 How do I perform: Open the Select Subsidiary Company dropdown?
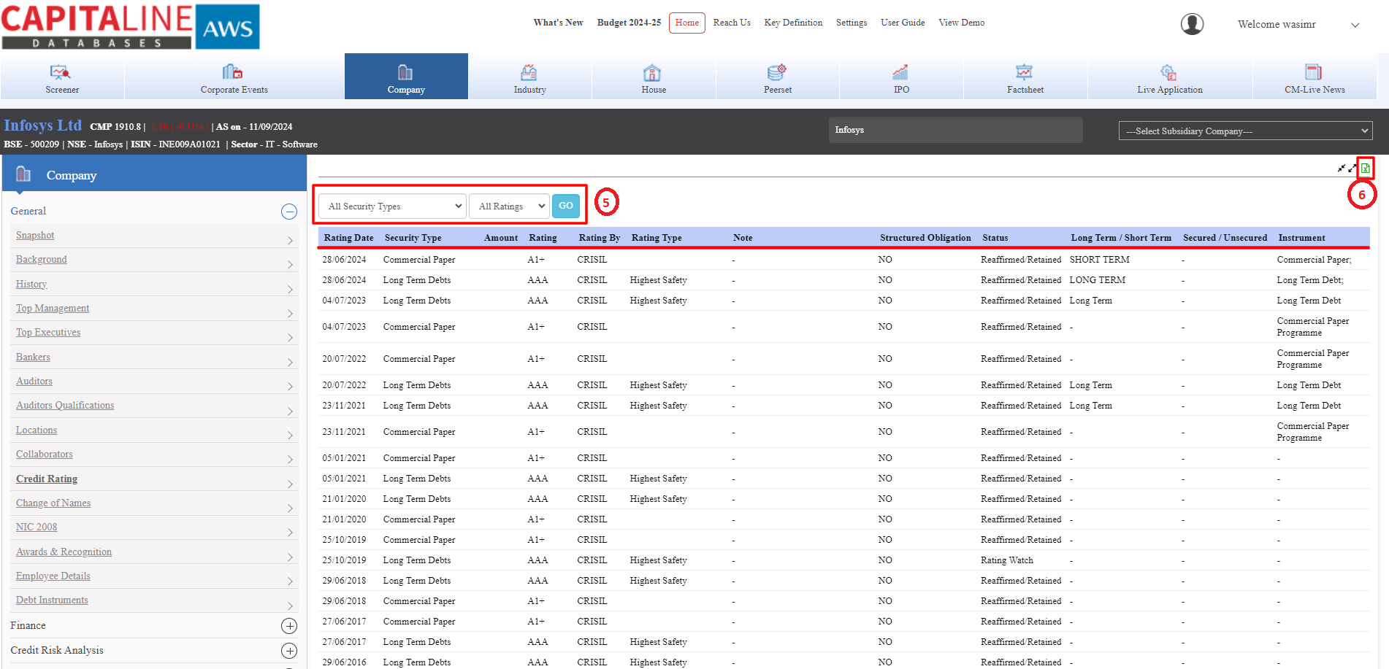pos(1245,131)
